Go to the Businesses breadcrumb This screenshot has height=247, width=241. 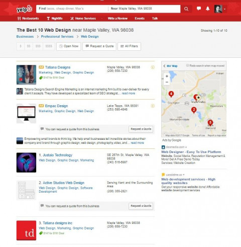tap(25, 37)
